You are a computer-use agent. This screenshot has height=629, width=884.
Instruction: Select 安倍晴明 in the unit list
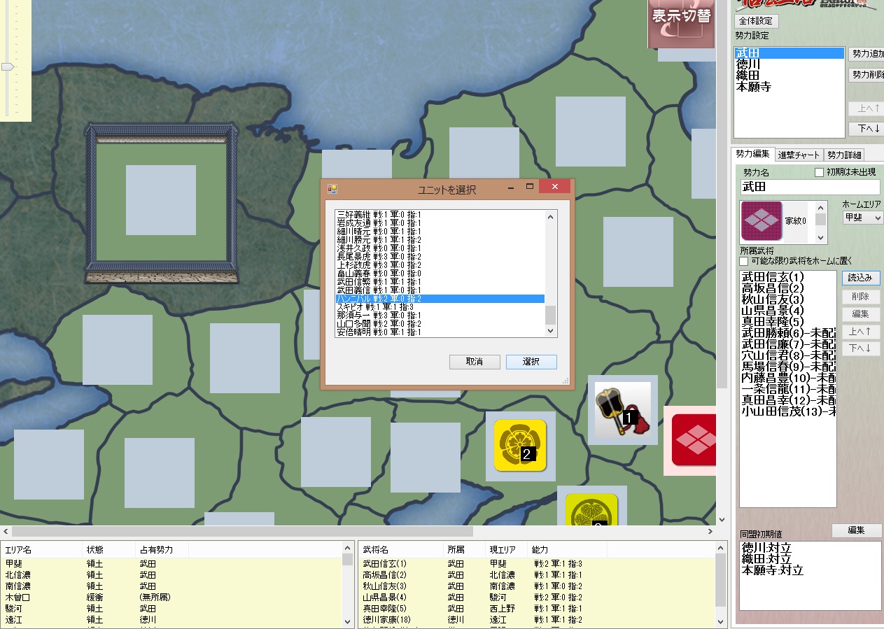click(x=440, y=332)
